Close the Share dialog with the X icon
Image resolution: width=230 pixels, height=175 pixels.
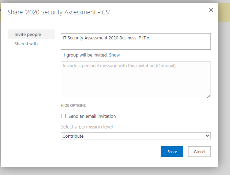tap(211, 10)
